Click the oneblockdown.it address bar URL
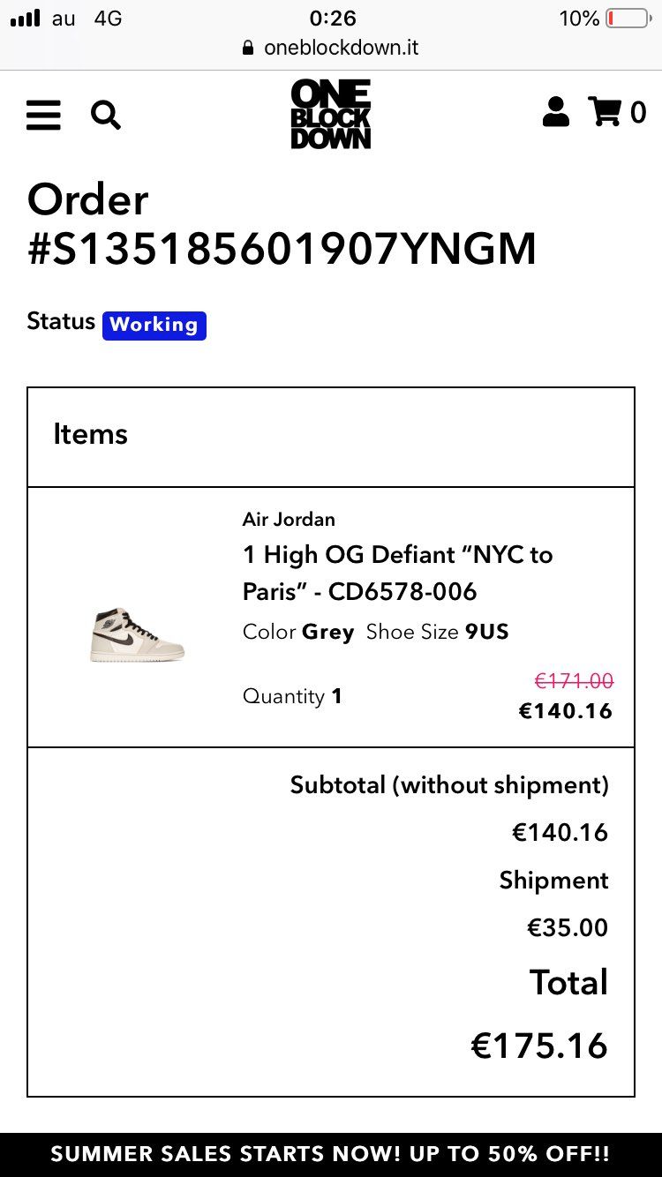The image size is (662, 1177). 341,48
